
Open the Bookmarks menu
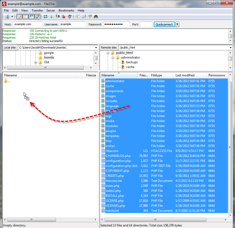coord(66,10)
